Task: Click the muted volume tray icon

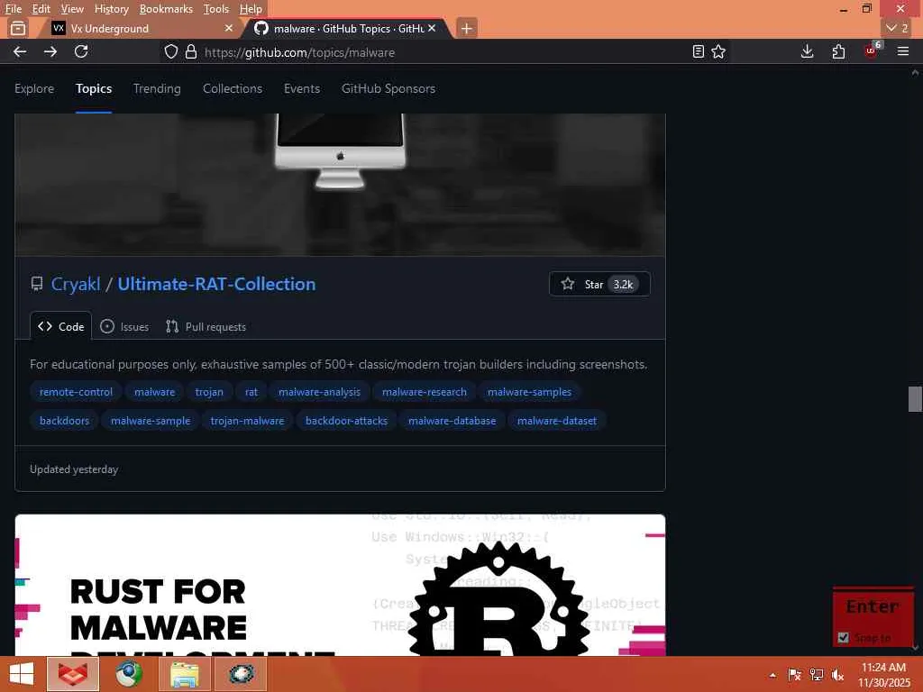Action: click(x=837, y=675)
